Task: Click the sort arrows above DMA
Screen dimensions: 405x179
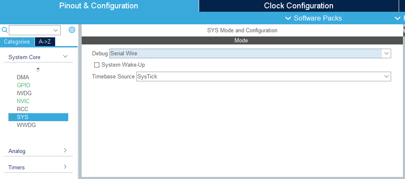Action: tap(38, 70)
